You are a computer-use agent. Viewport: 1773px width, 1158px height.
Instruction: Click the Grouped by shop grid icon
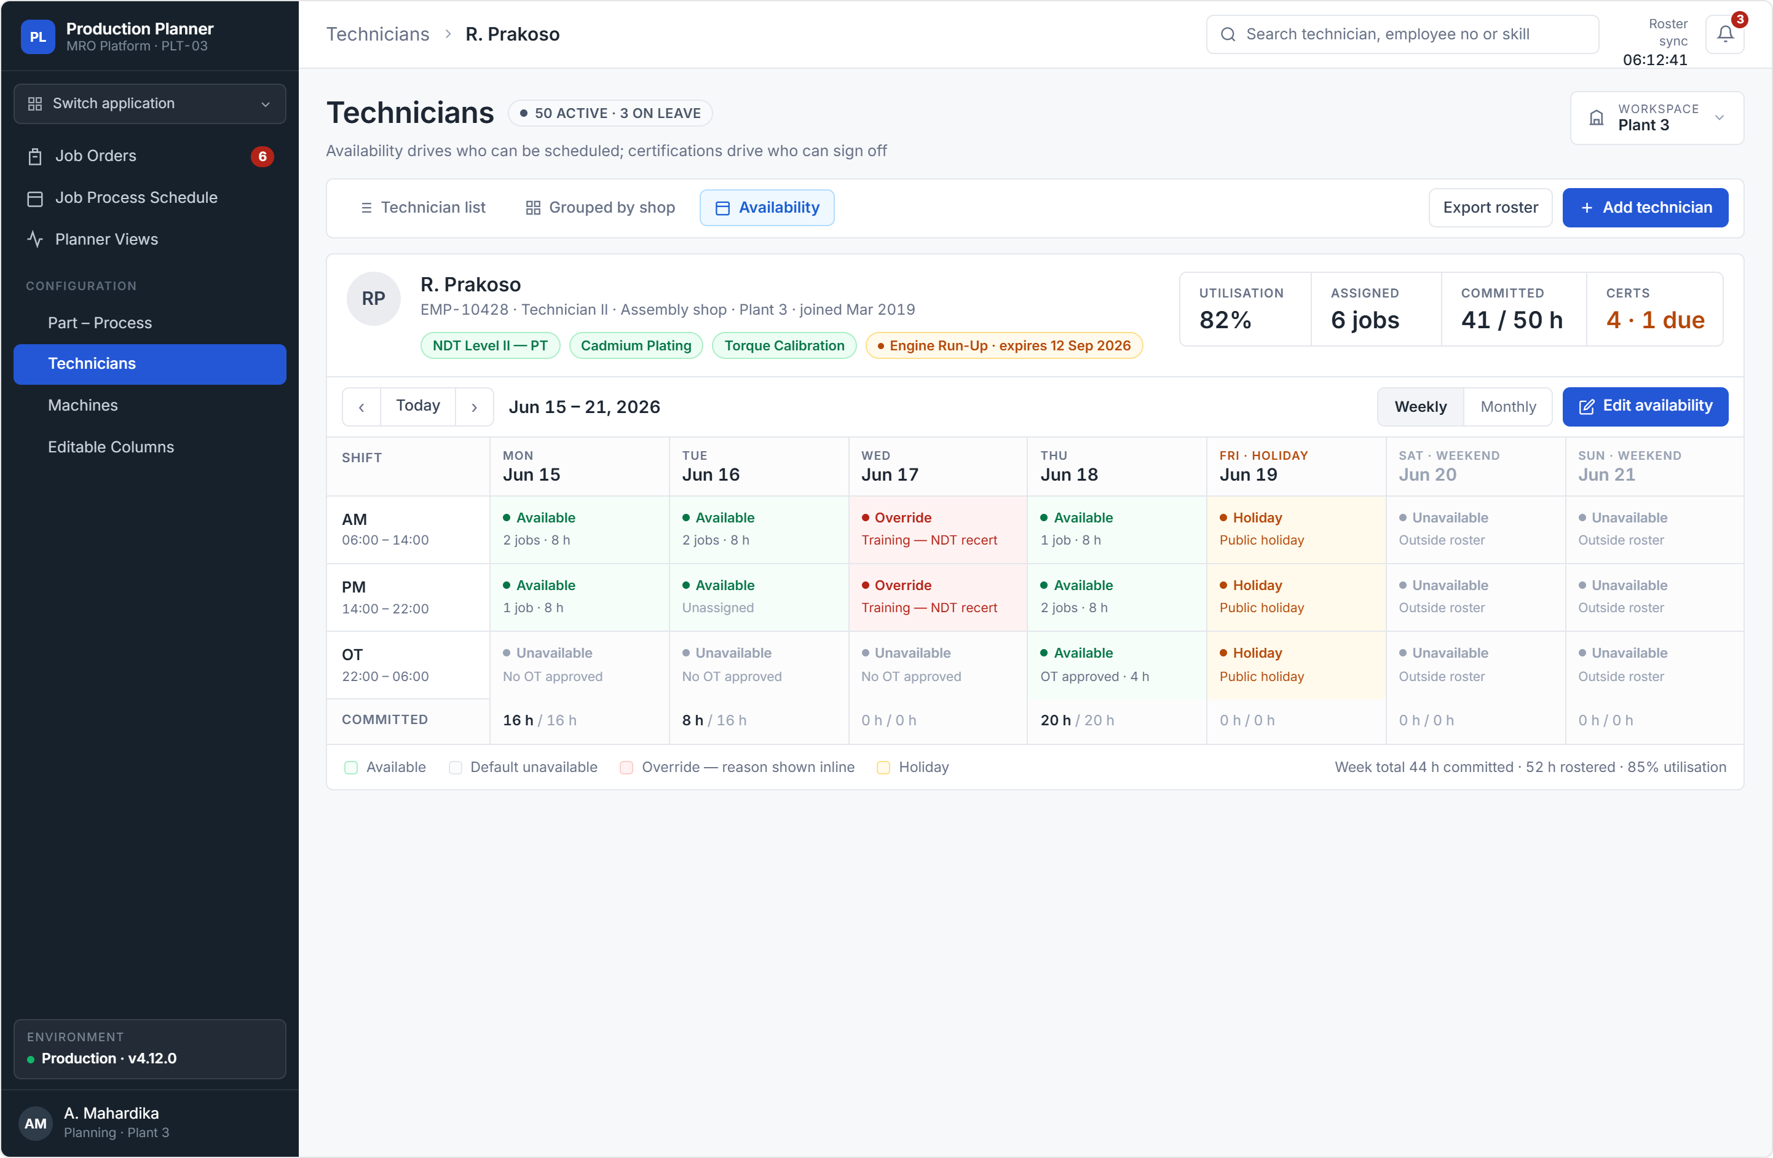pos(532,208)
